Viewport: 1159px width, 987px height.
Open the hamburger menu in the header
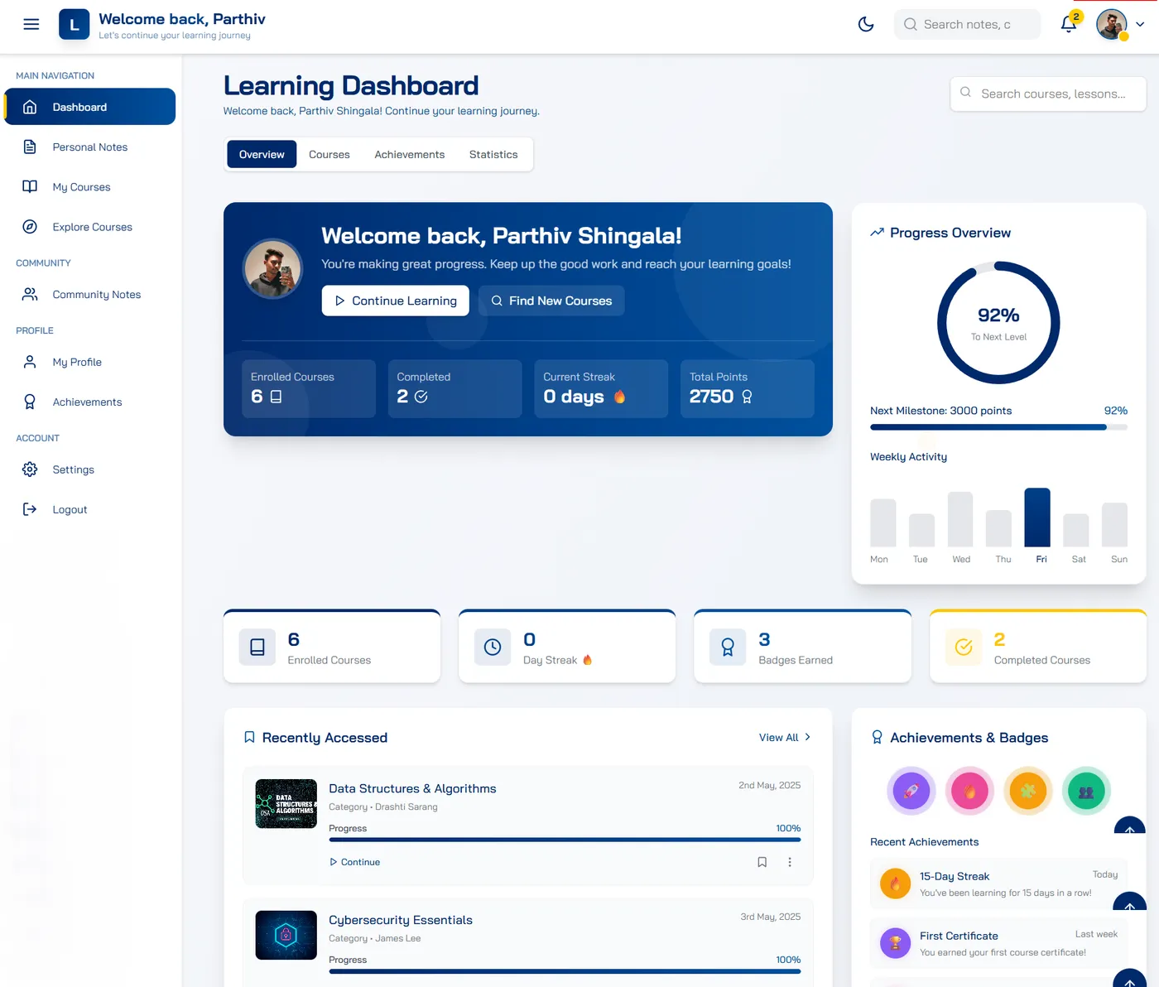[x=31, y=24]
